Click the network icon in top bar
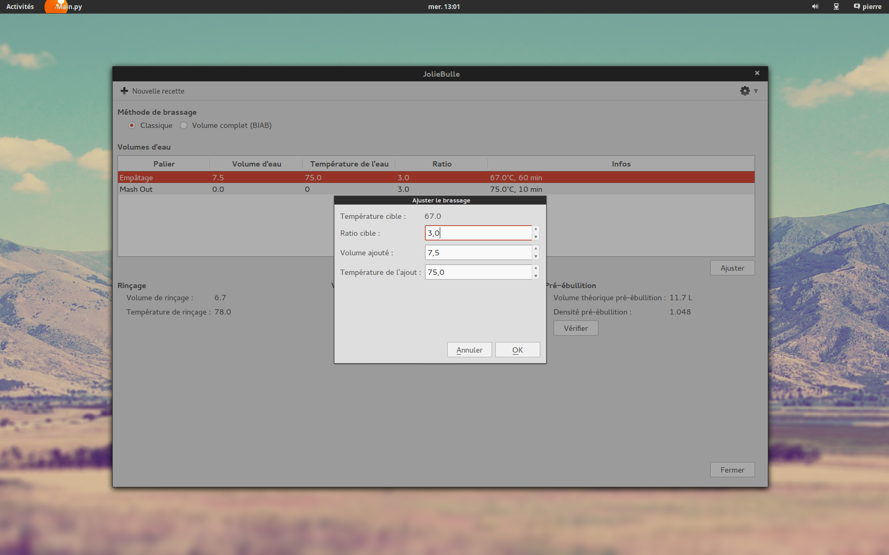 (836, 6)
